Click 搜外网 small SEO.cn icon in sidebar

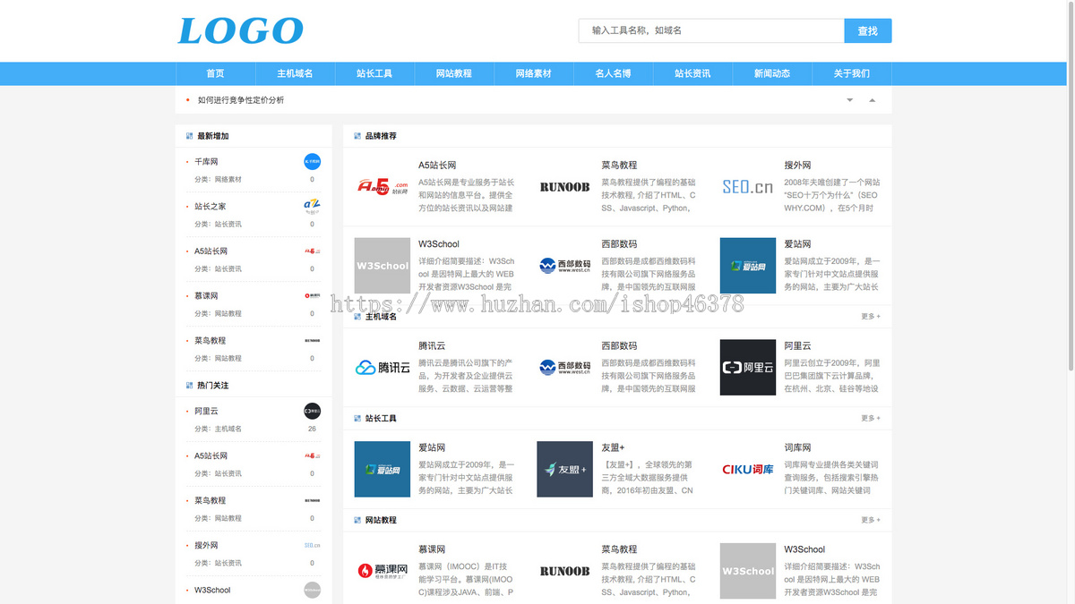[312, 546]
